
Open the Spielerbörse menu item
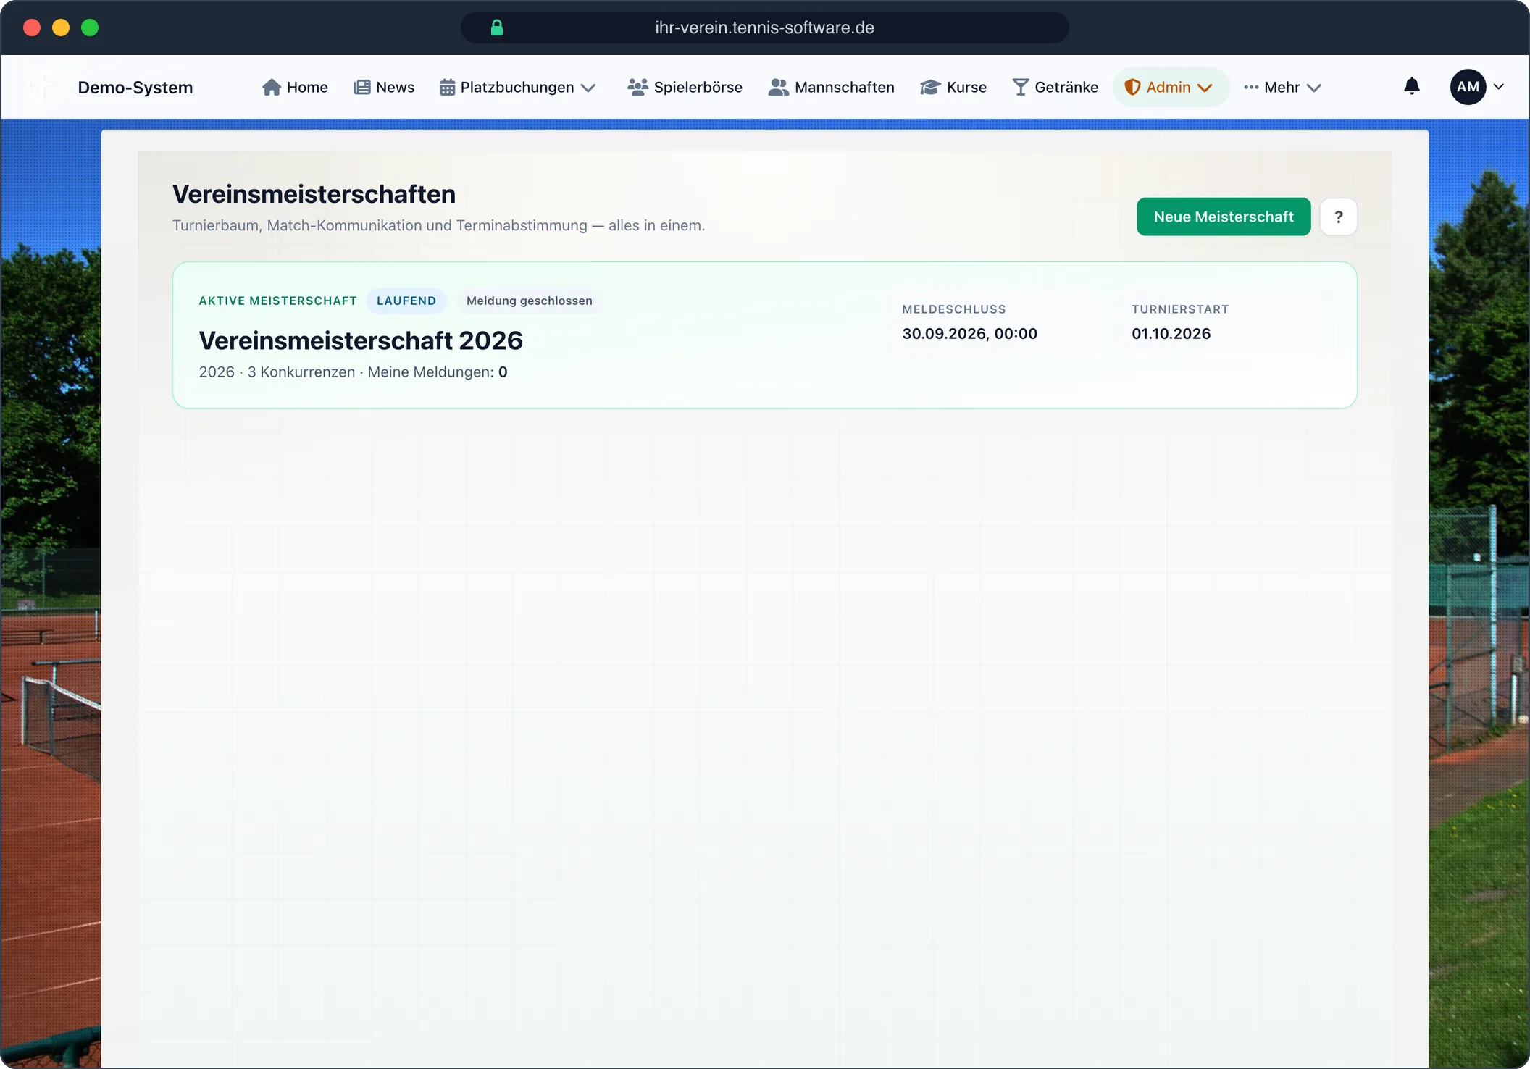[x=685, y=88]
